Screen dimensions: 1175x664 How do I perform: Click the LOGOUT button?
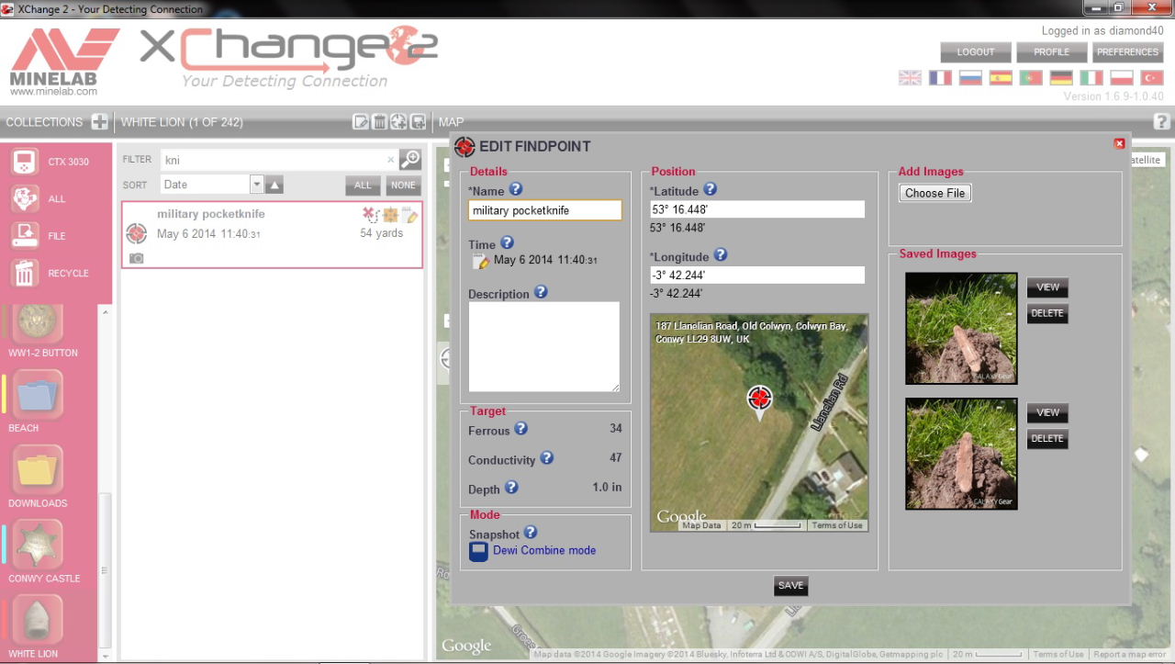[x=976, y=52]
